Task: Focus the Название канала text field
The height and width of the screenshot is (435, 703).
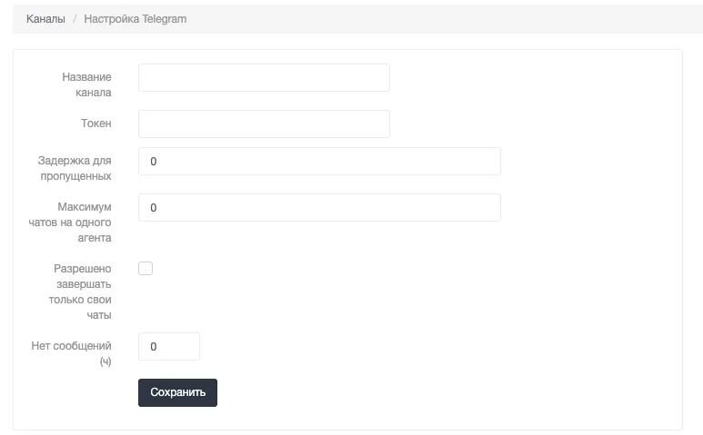Action: coord(264,78)
